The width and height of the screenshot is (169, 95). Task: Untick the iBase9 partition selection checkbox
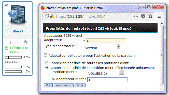(x=6, y=6)
